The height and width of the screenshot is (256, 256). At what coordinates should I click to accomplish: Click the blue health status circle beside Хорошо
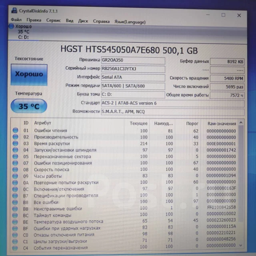coord(11,26)
